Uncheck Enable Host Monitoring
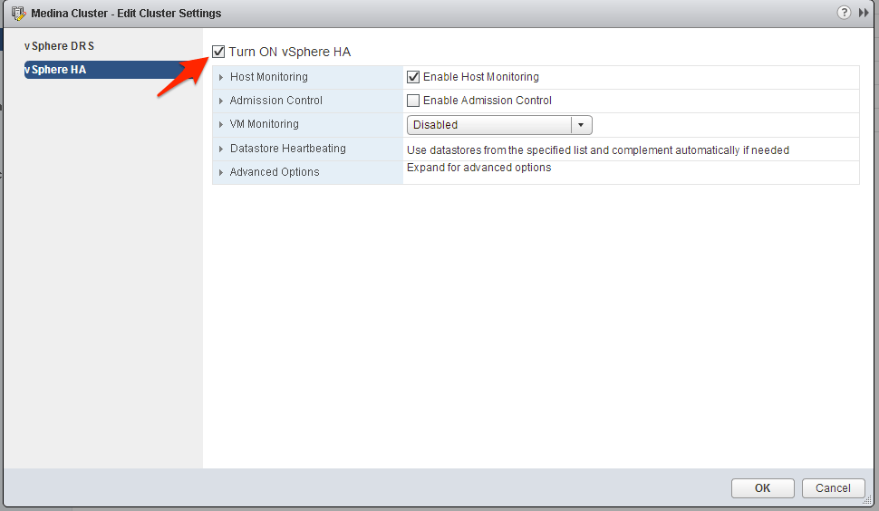This screenshot has height=511, width=879. click(x=413, y=77)
